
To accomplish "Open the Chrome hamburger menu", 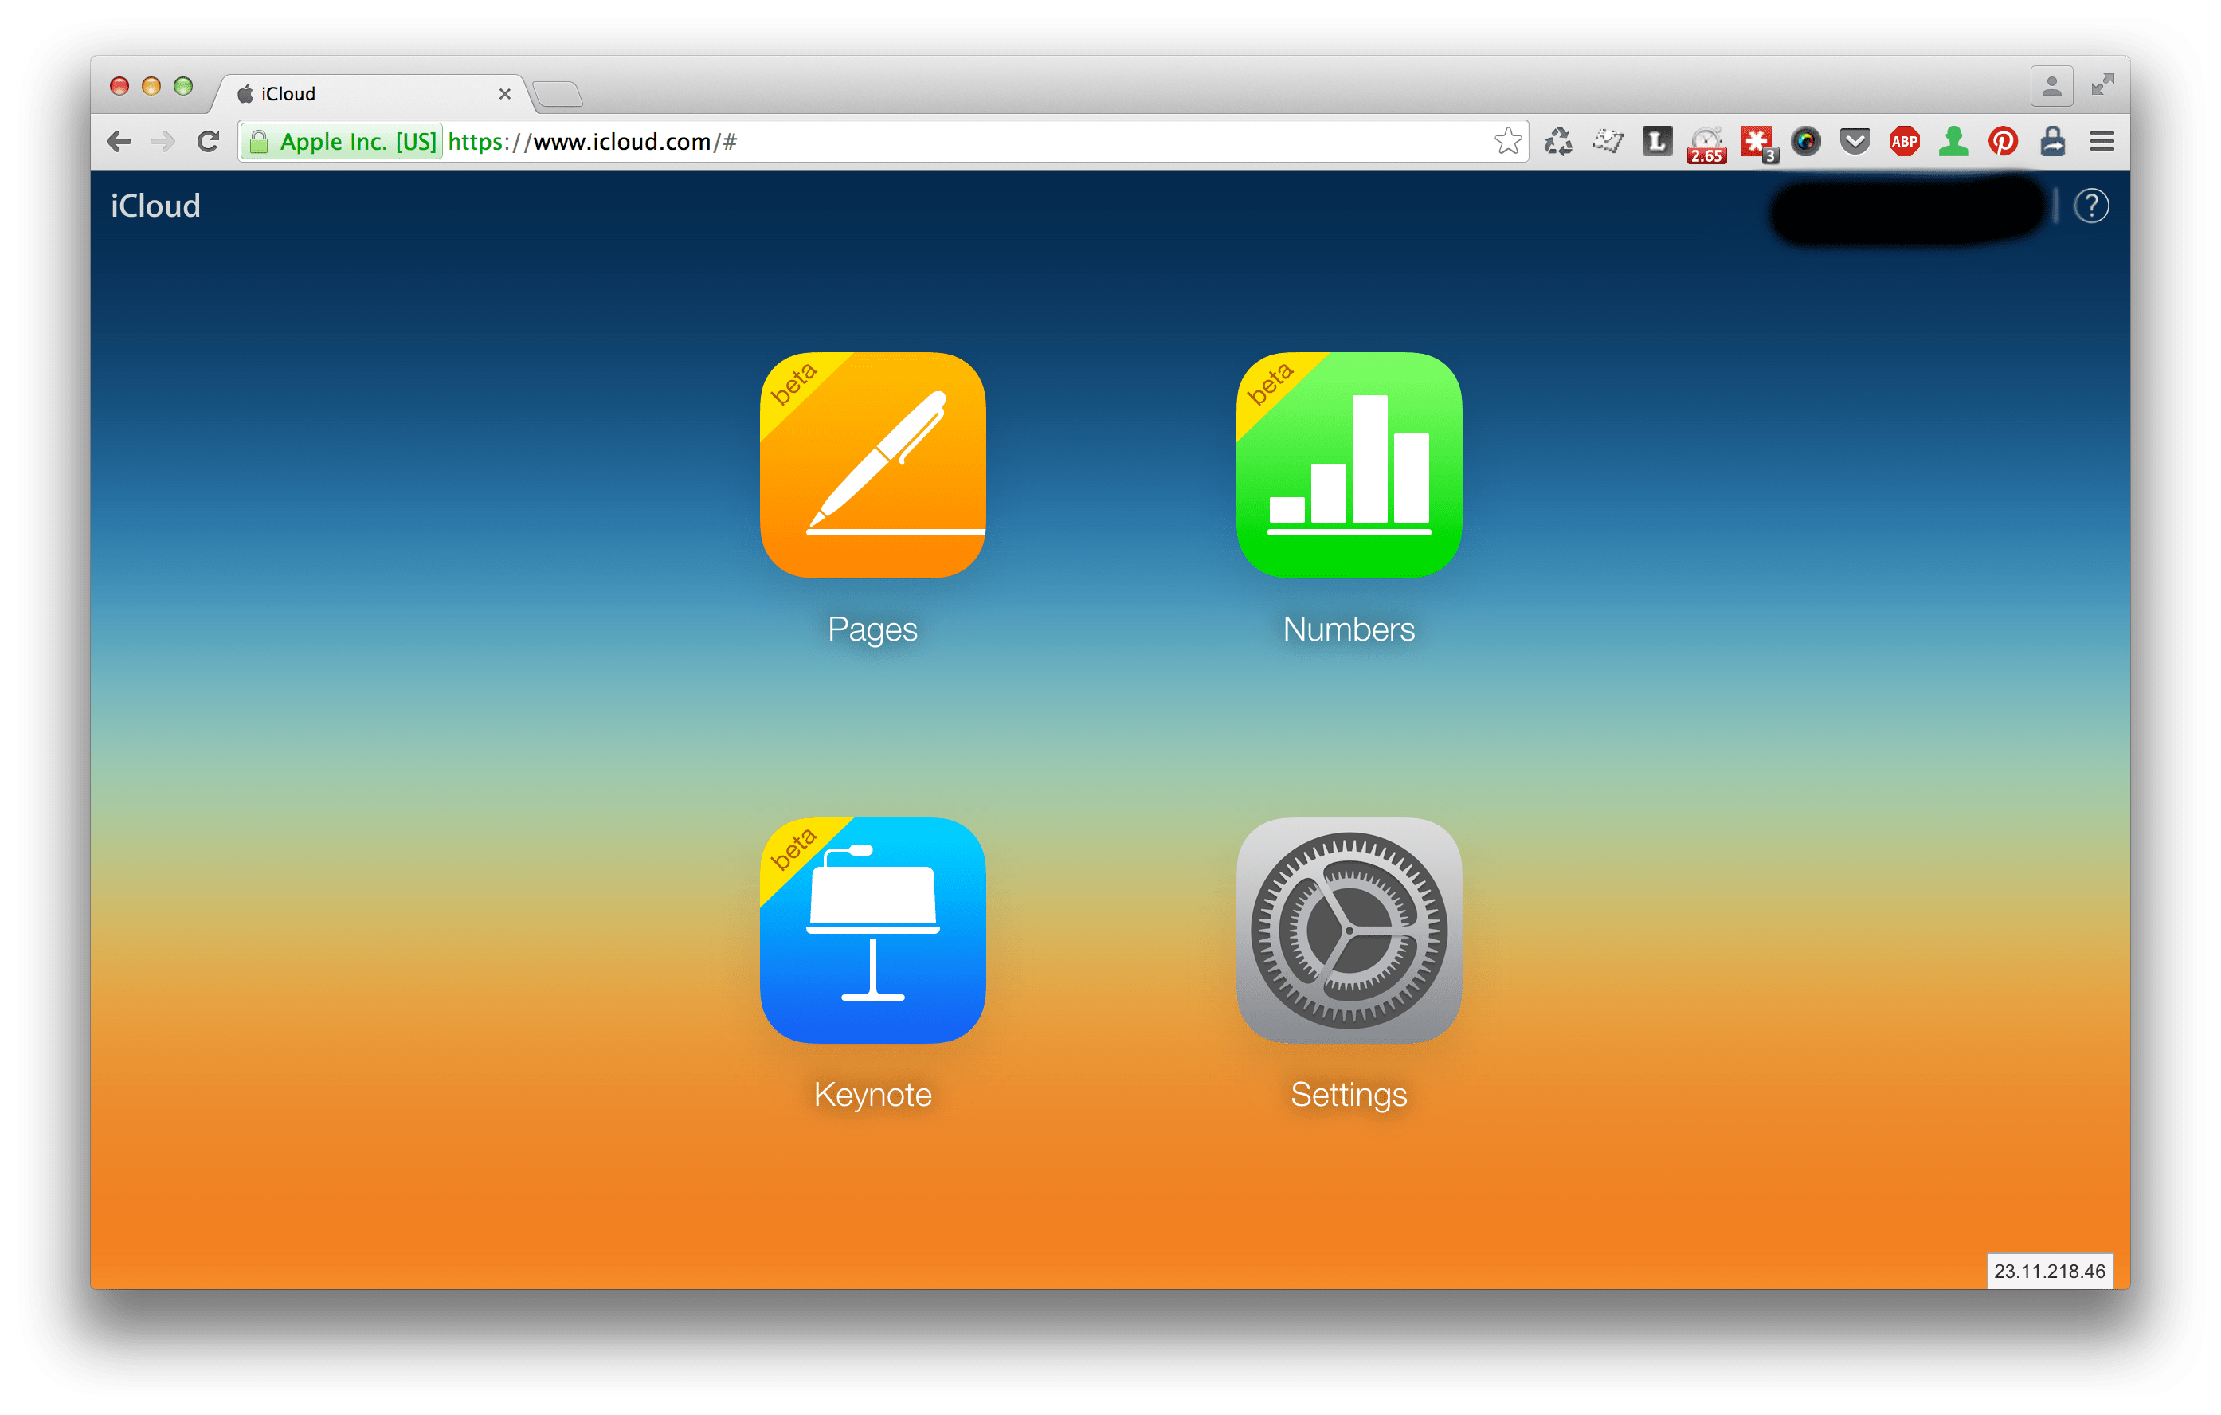I will pyautogui.click(x=2102, y=141).
